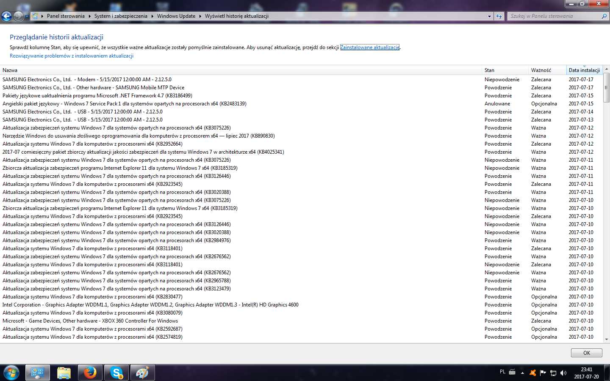Open Windows Explorer from the taskbar
The width and height of the screenshot is (610, 381).
pyautogui.click(x=64, y=373)
